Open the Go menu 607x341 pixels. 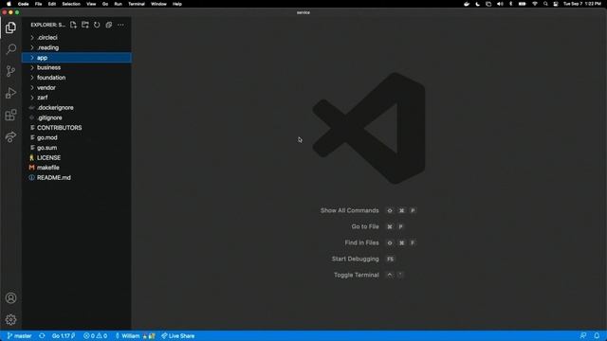pyautogui.click(x=105, y=4)
